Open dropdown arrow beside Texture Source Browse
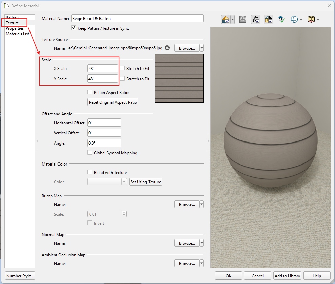Screen dimensions: 335x284 coord(202,48)
